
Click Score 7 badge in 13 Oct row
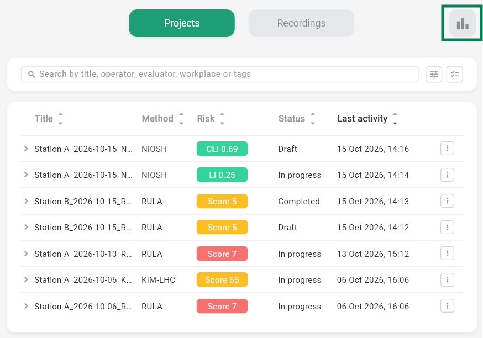222,254
